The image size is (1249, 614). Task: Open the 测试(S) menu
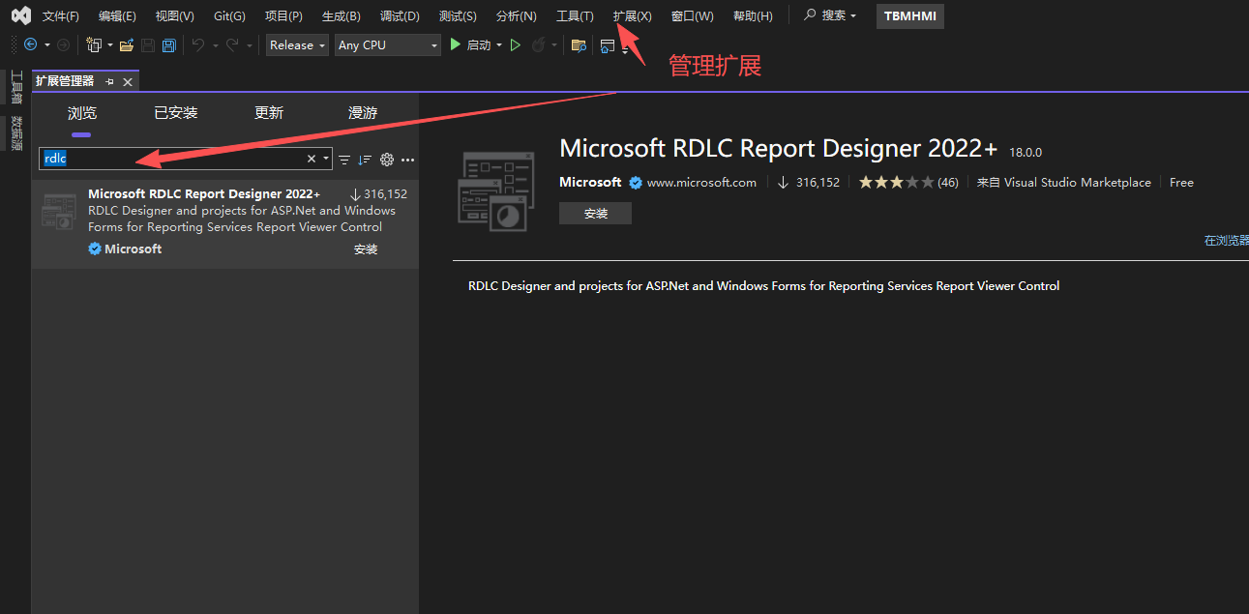click(458, 16)
